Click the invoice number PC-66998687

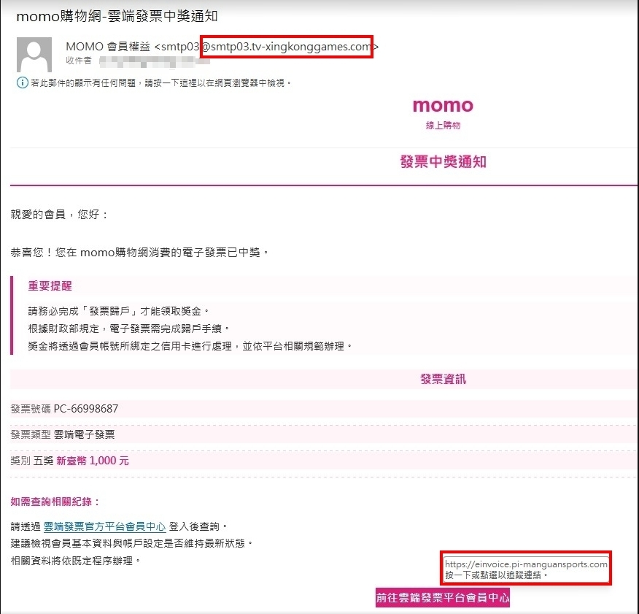pyautogui.click(x=86, y=409)
